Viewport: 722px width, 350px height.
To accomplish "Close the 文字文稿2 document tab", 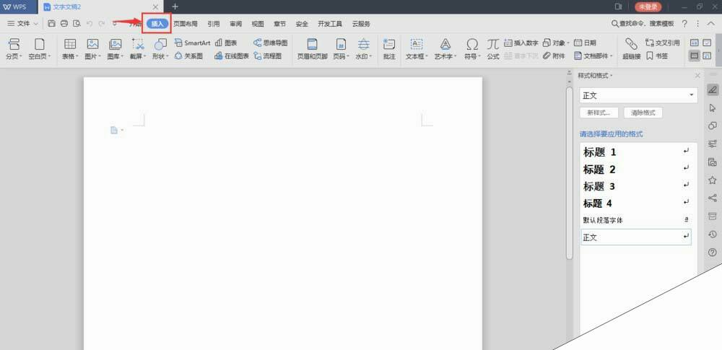I will click(x=156, y=6).
